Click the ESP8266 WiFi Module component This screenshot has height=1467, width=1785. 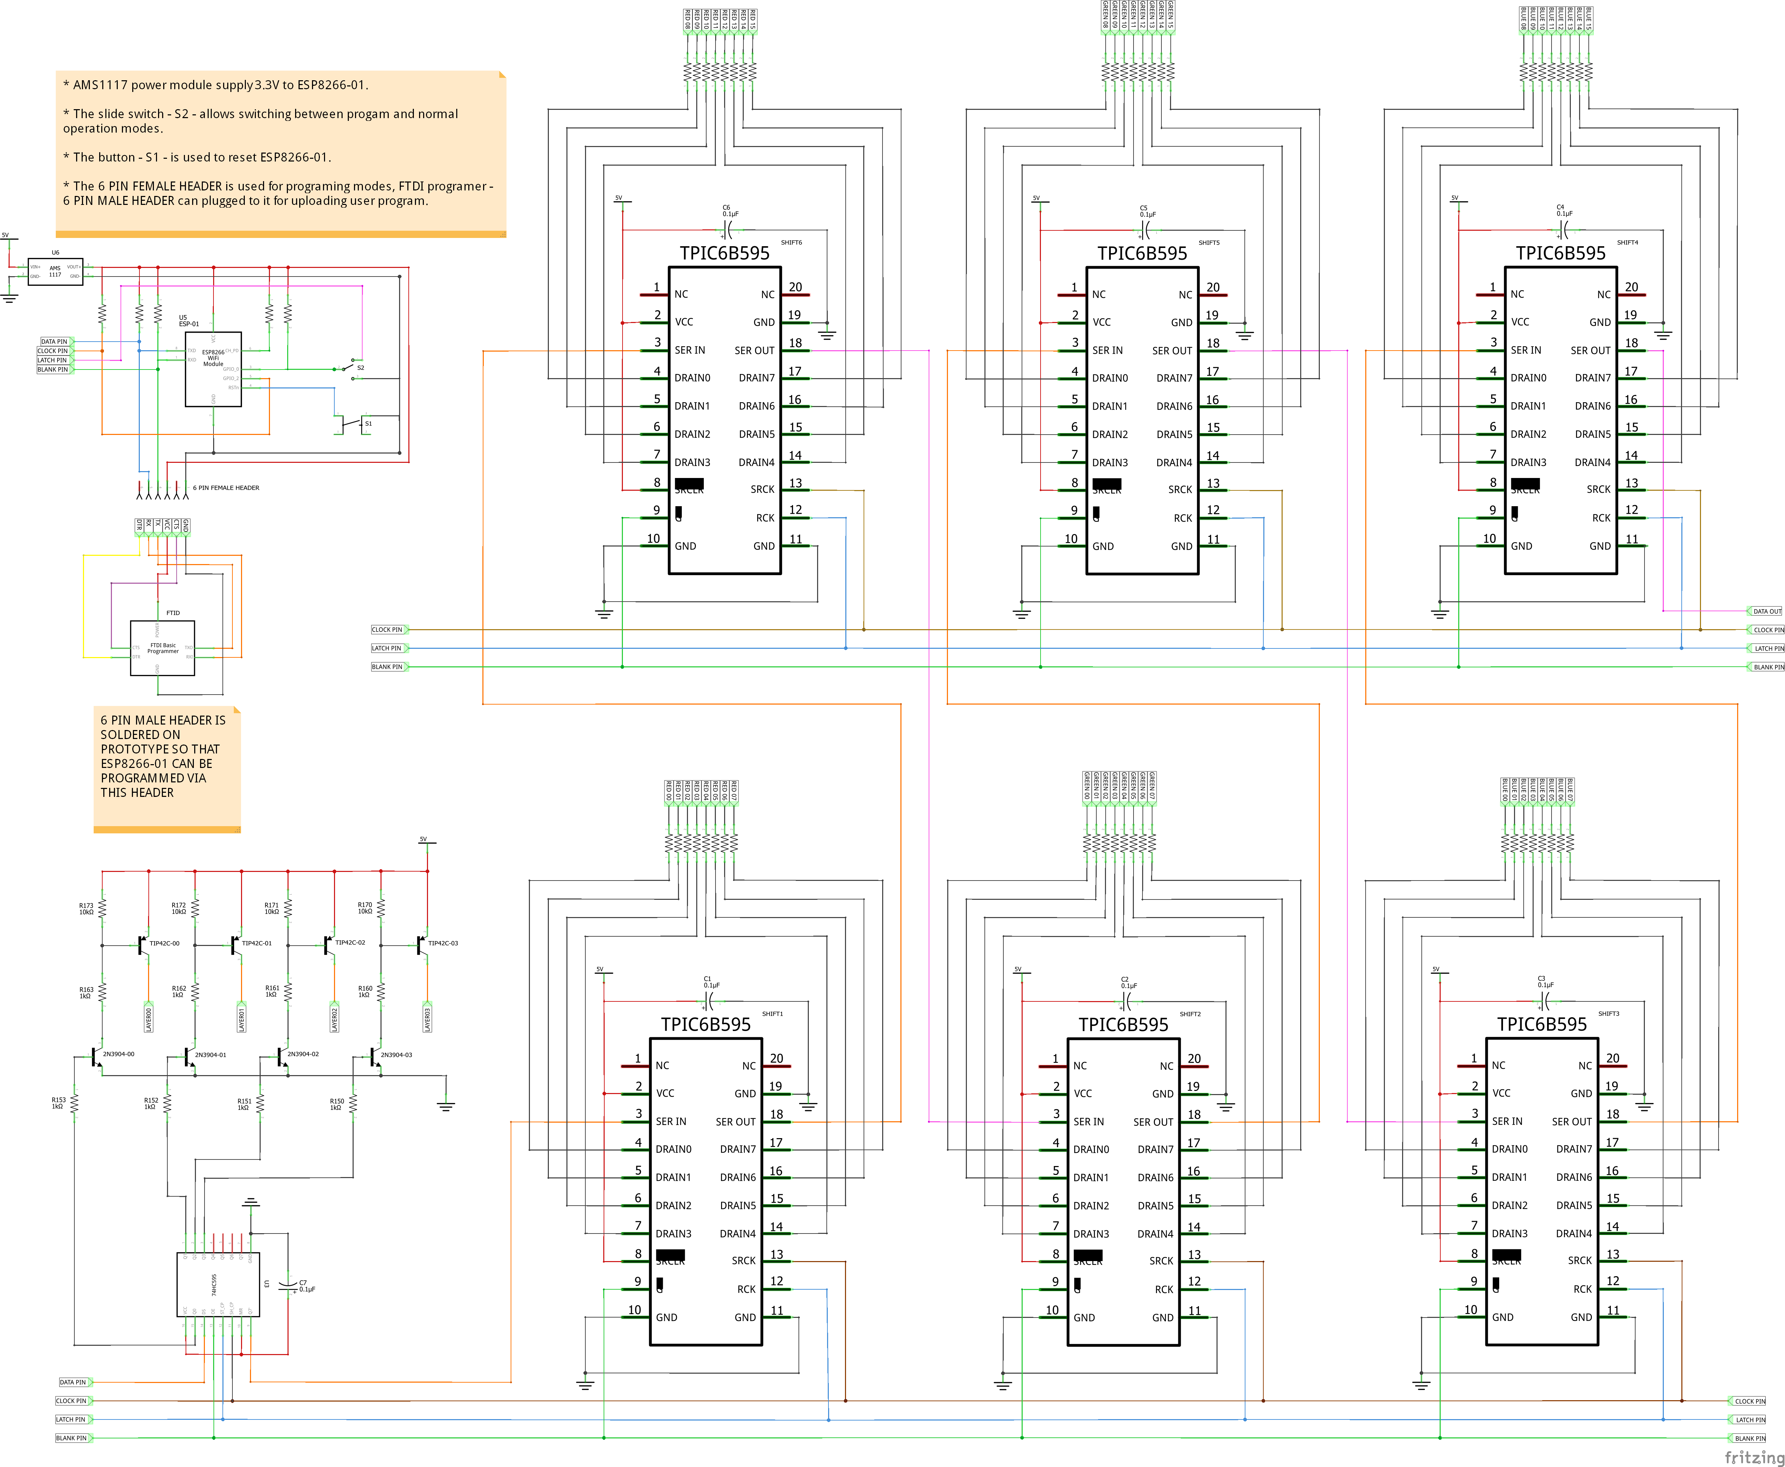[213, 369]
